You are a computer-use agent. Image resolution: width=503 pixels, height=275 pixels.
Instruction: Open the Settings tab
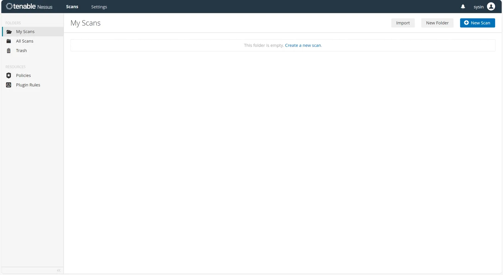[x=99, y=7]
